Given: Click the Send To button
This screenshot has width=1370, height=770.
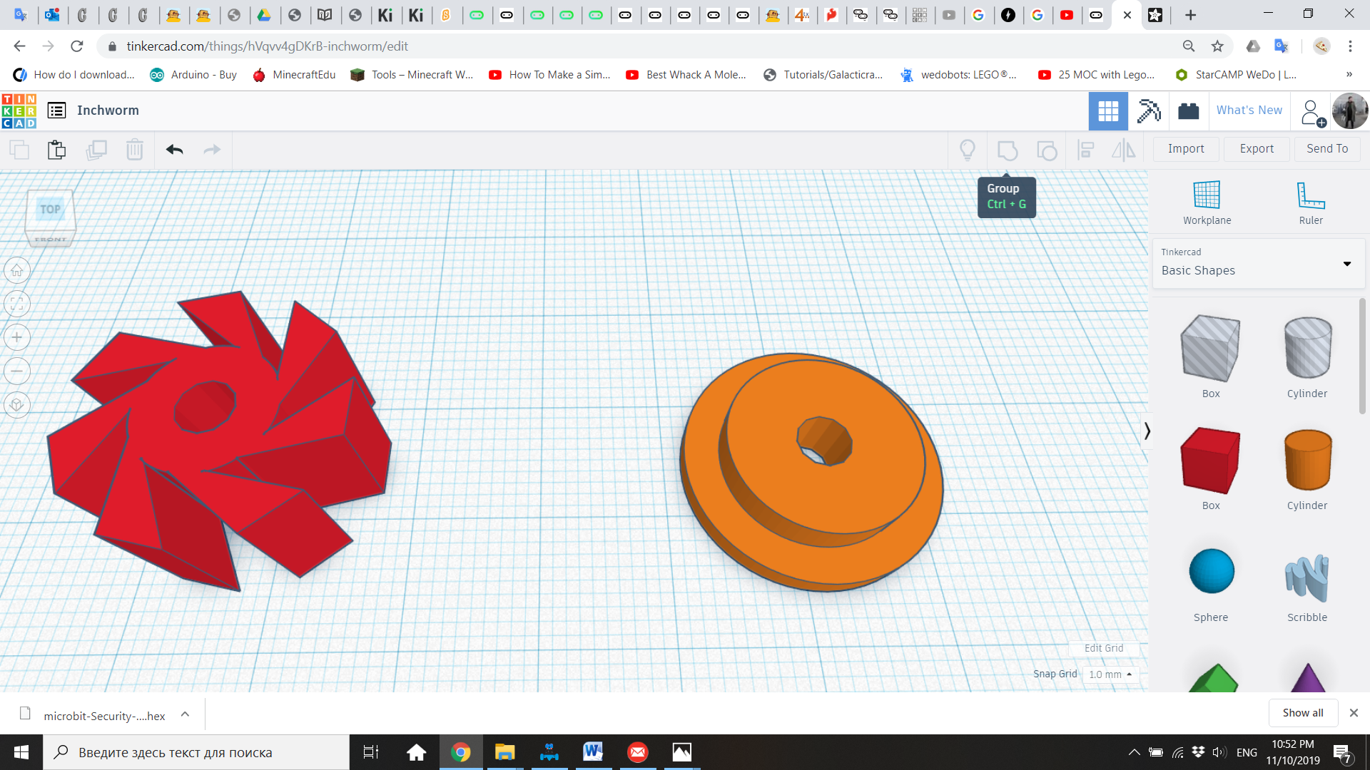Looking at the screenshot, I should coord(1327,149).
